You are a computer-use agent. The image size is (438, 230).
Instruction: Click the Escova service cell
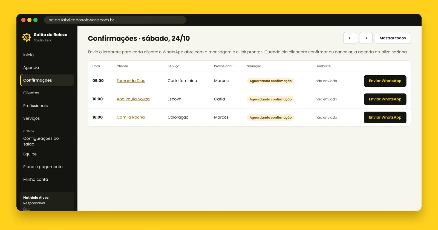tap(174, 99)
